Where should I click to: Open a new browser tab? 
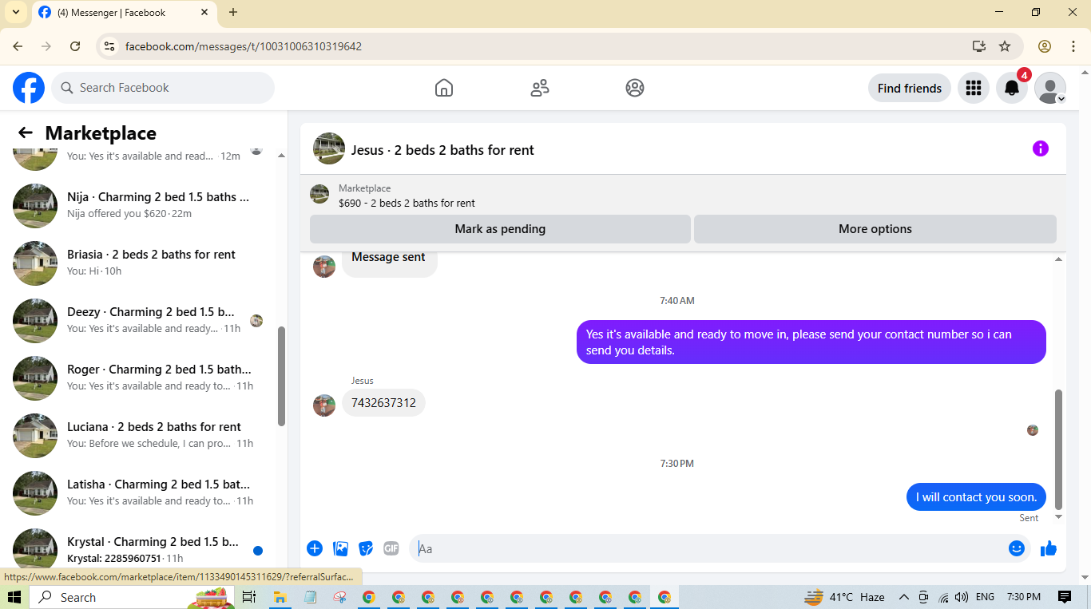pos(233,12)
